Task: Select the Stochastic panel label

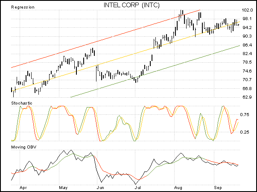Action: [22, 103]
